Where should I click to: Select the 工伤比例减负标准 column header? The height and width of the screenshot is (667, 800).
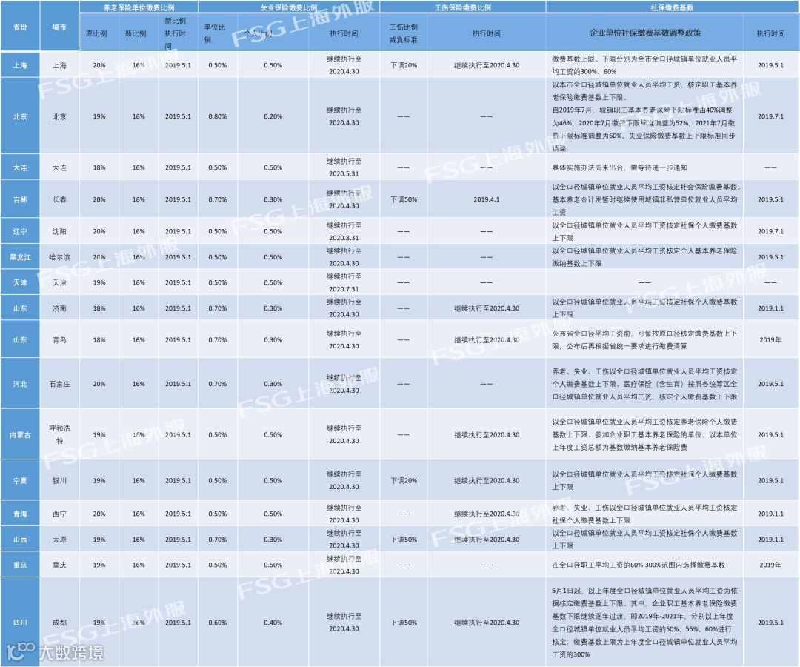click(404, 33)
